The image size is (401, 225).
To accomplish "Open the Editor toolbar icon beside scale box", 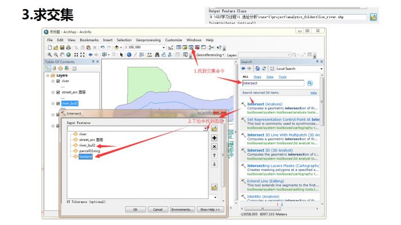I will click(x=171, y=47).
